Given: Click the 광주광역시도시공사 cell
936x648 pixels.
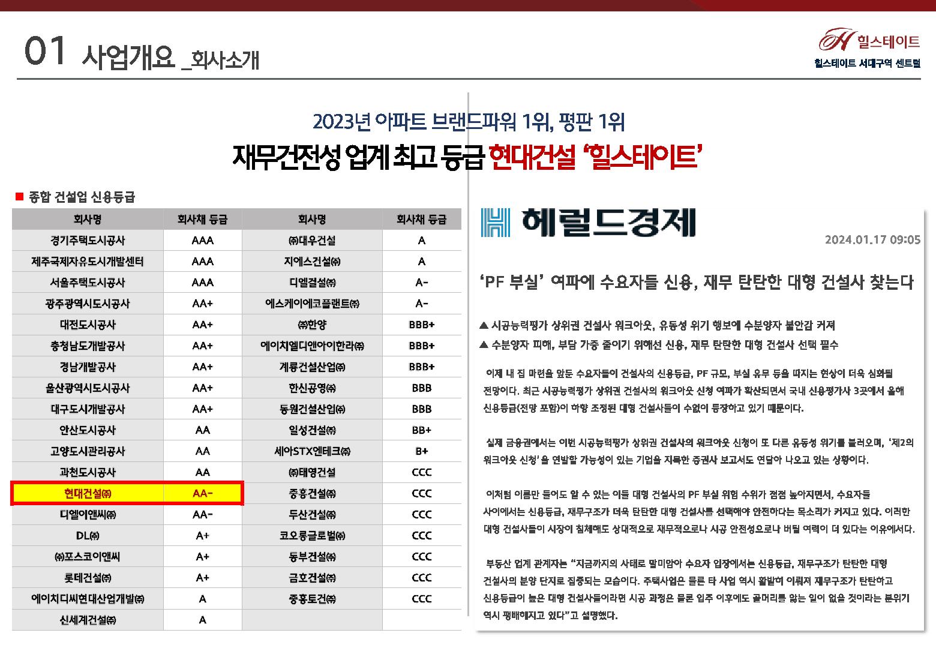Looking at the screenshot, I should tap(88, 304).
